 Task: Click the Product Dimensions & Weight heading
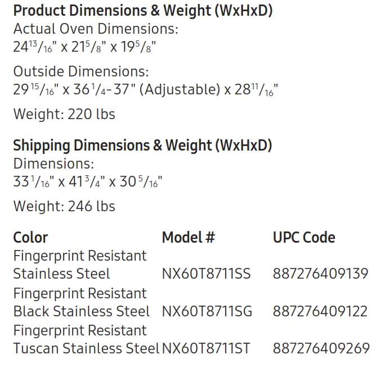[x=143, y=11]
